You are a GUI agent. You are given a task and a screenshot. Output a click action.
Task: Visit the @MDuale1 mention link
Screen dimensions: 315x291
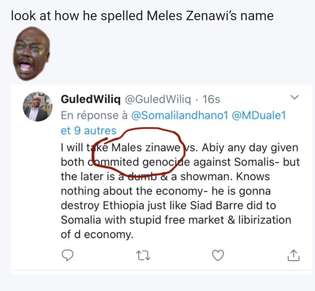(x=258, y=115)
